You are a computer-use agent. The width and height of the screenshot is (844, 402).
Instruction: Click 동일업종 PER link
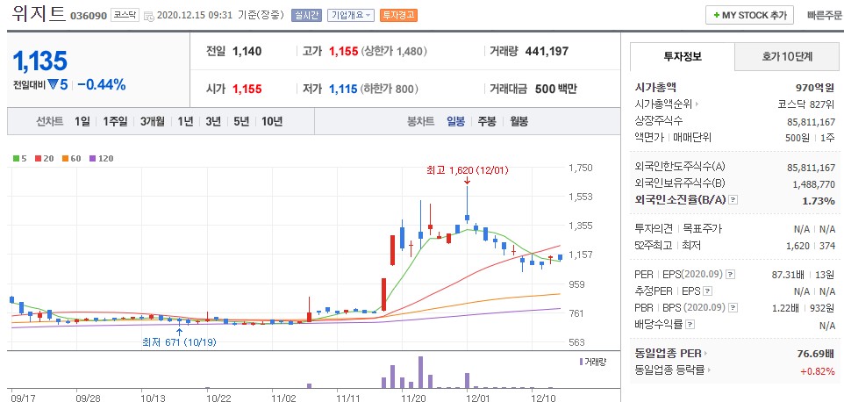pyautogui.click(x=668, y=354)
